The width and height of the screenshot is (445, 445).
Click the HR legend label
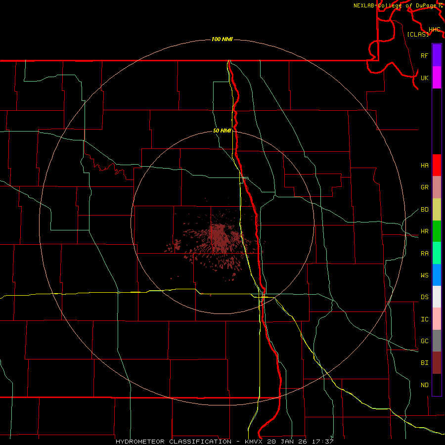point(424,231)
